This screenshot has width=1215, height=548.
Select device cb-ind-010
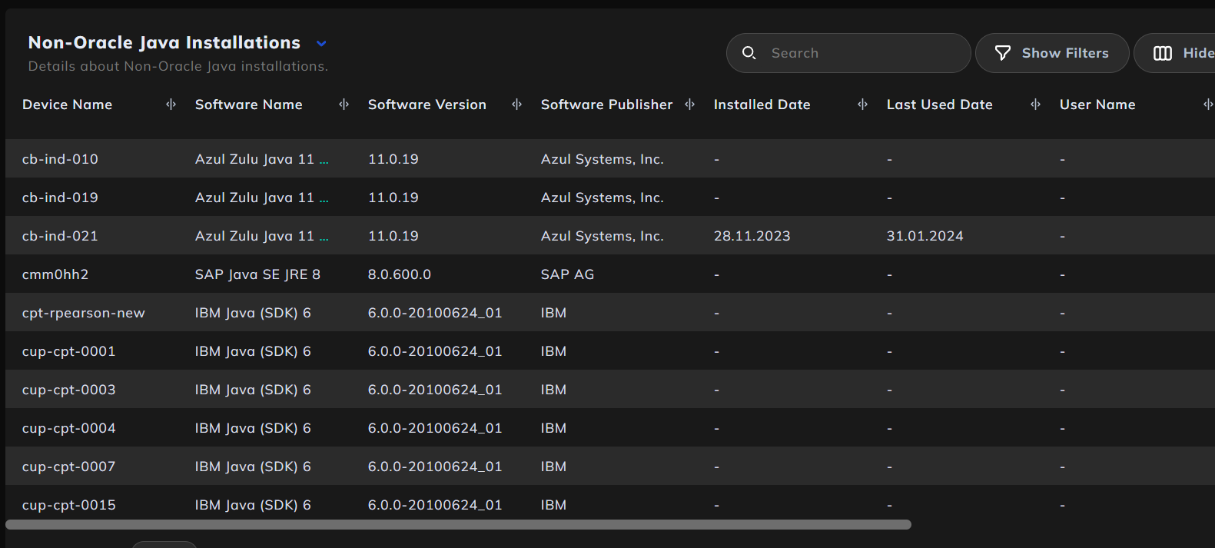(60, 159)
